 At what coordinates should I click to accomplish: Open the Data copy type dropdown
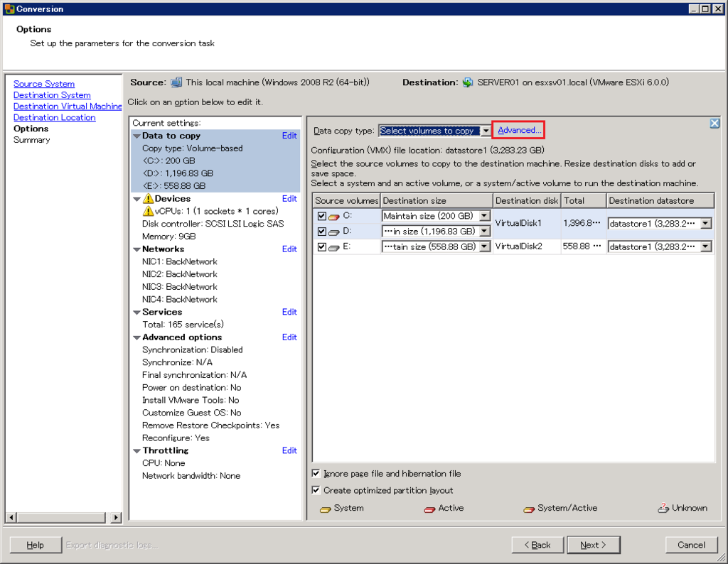(486, 131)
